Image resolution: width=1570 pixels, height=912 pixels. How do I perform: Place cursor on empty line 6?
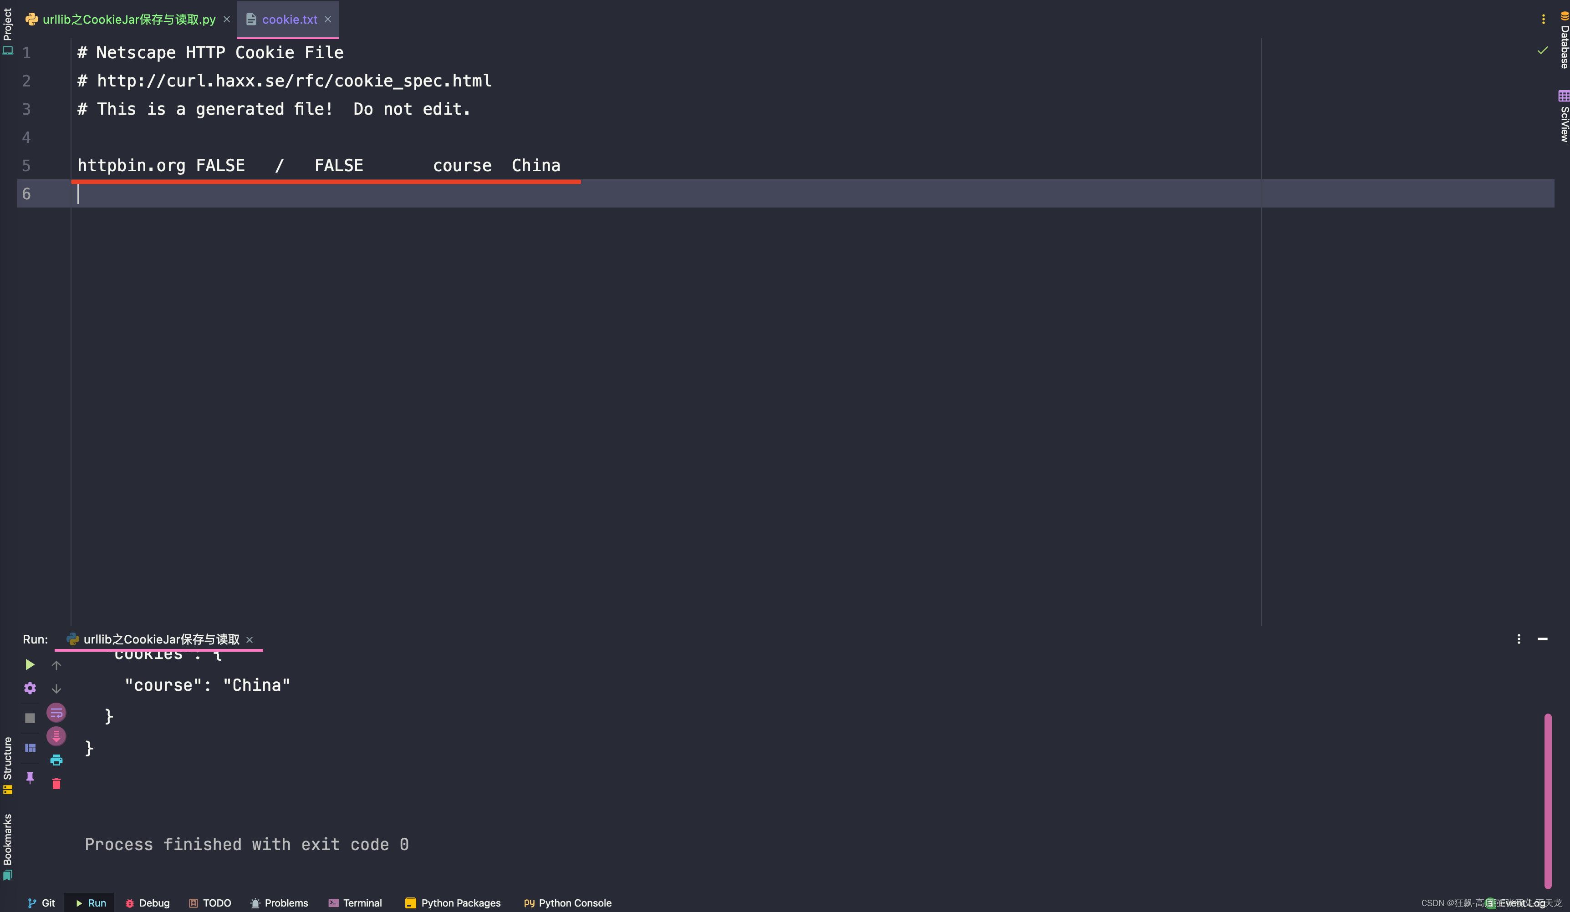[785, 193]
